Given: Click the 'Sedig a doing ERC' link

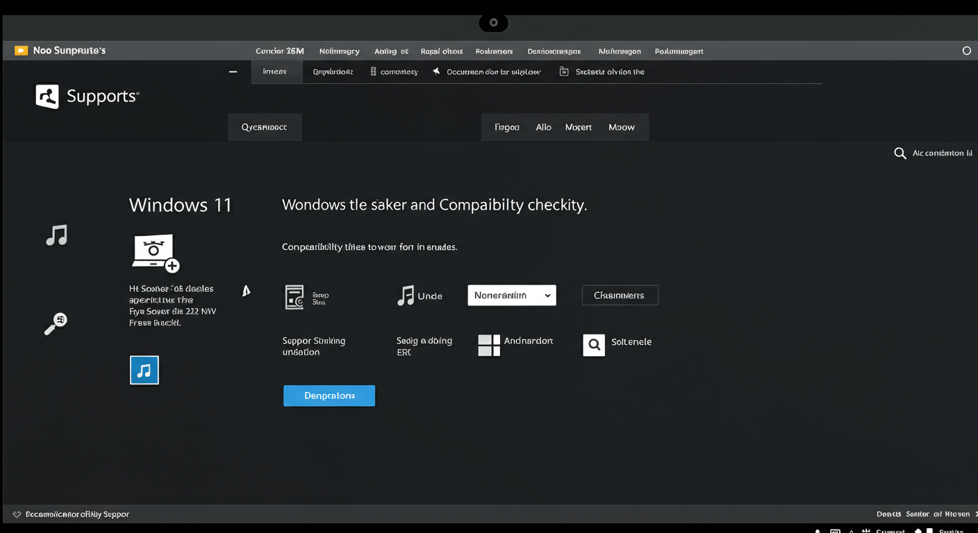Looking at the screenshot, I should coord(424,346).
